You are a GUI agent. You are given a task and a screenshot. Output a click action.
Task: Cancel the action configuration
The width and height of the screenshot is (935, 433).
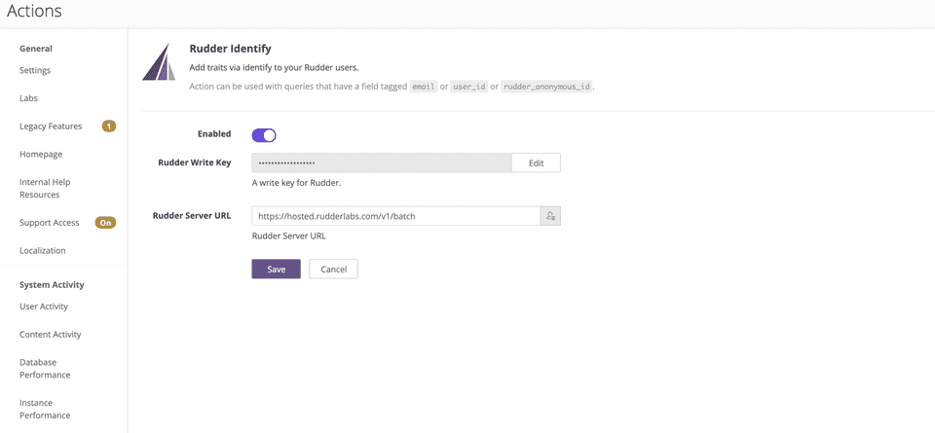(333, 269)
